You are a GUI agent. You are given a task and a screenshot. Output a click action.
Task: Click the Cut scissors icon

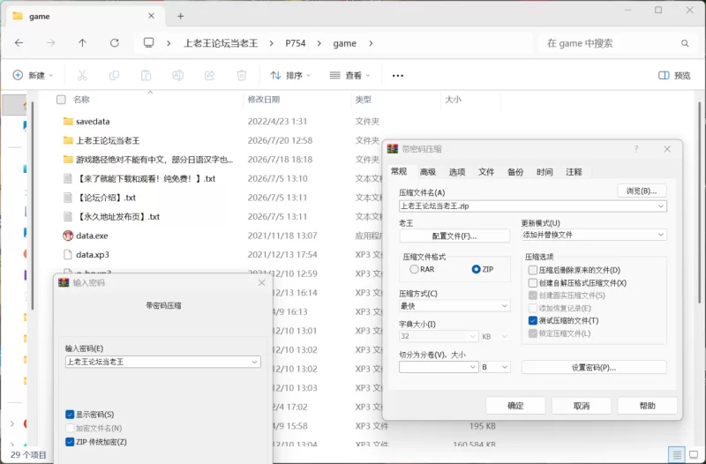[82, 75]
